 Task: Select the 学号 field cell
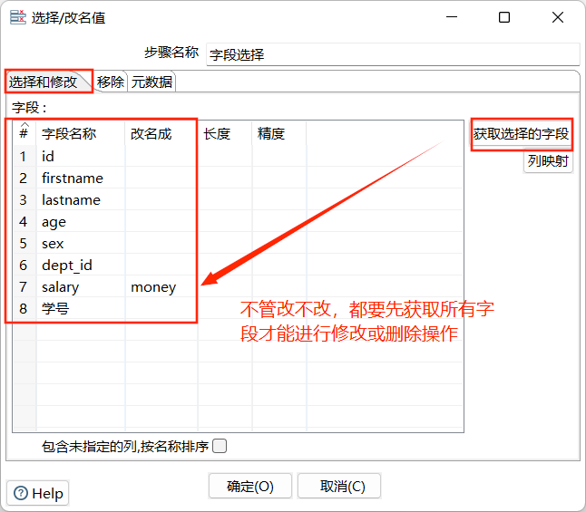tap(81, 308)
